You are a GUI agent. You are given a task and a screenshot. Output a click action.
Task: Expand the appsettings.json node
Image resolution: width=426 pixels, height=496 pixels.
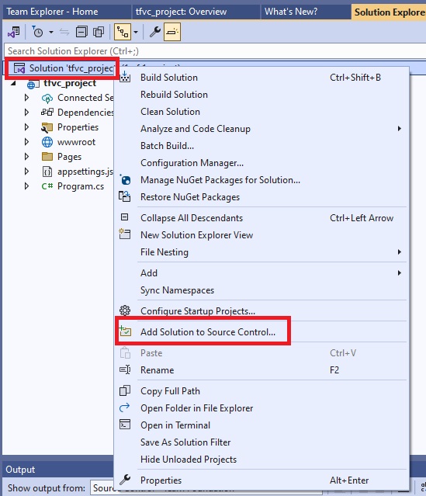(x=26, y=172)
